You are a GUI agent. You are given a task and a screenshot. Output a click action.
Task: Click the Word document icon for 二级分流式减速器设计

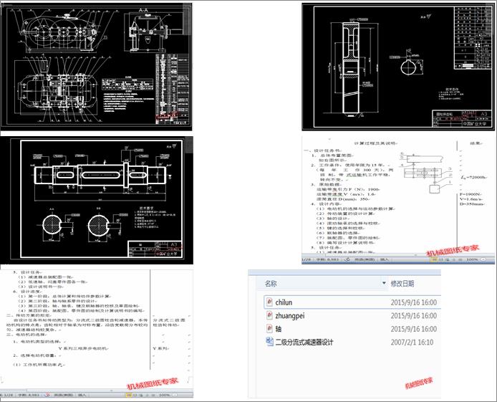269,342
